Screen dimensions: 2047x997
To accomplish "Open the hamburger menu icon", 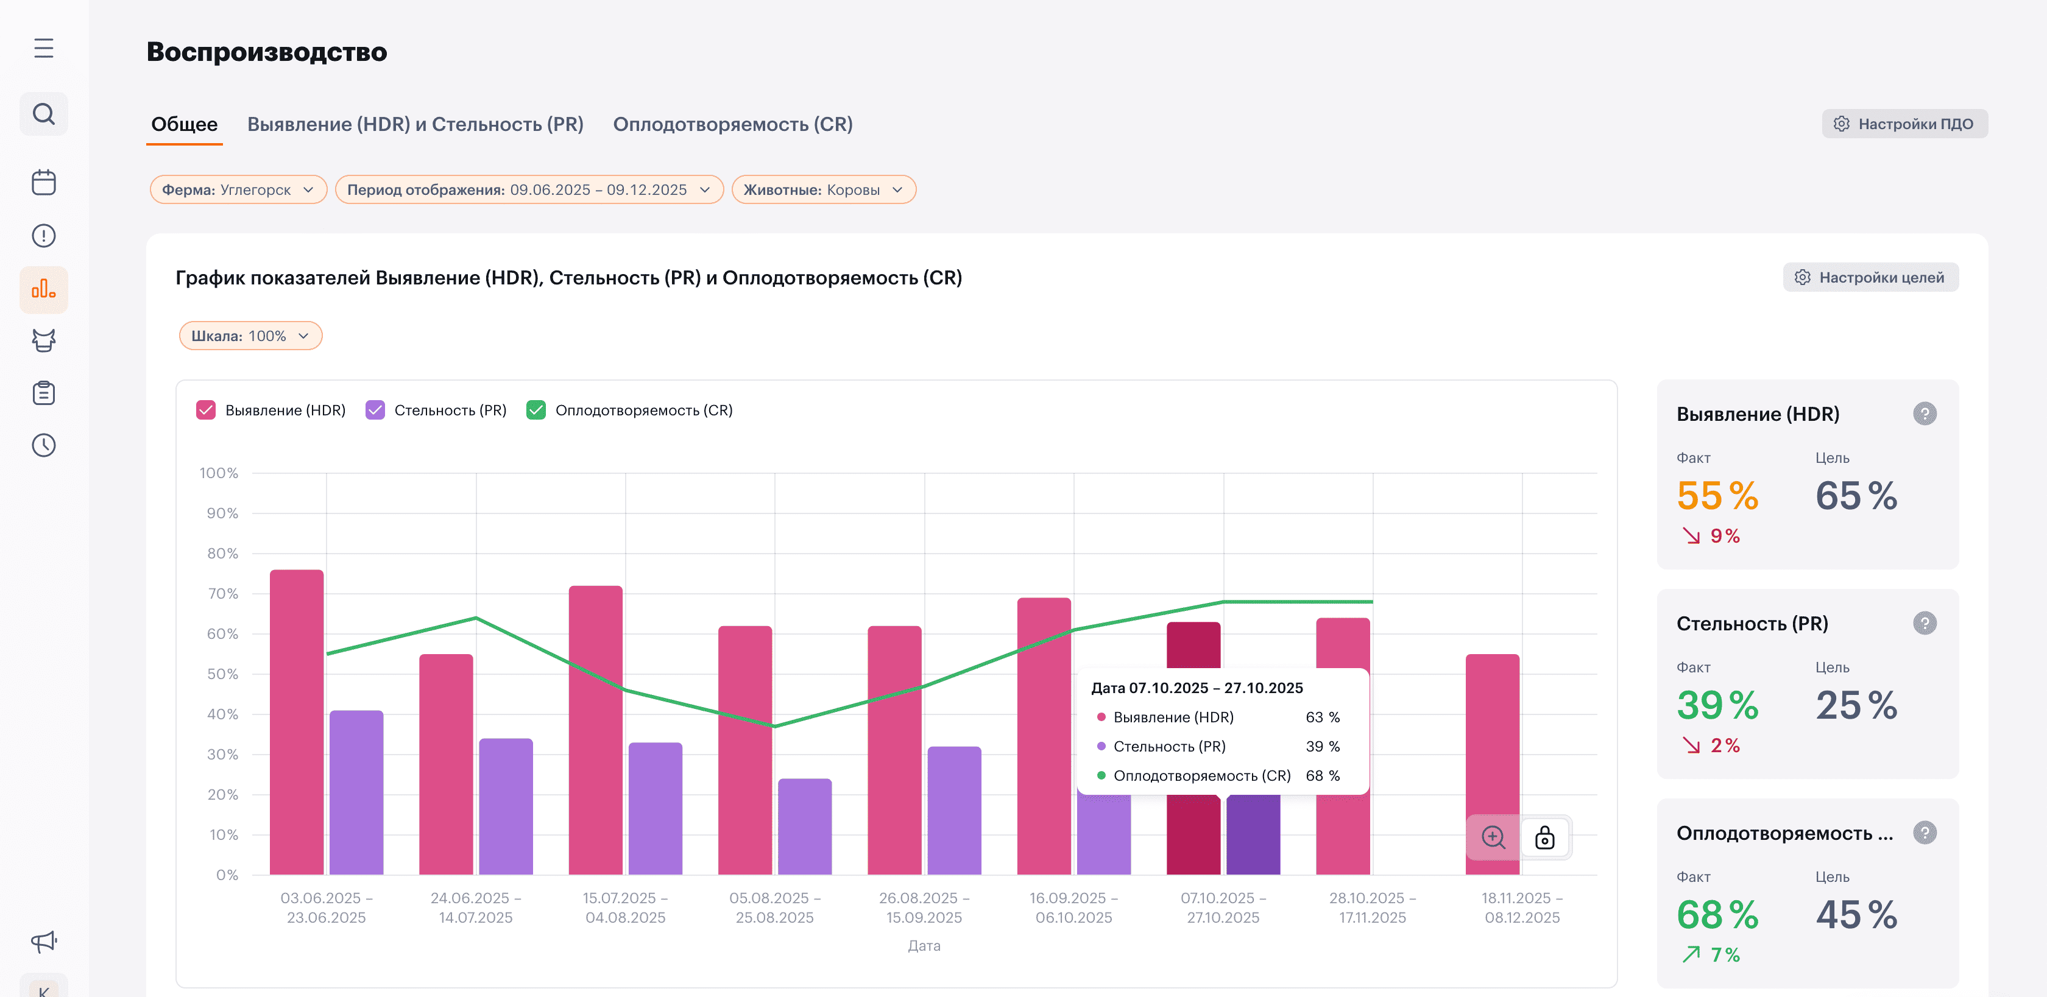I will 44,49.
